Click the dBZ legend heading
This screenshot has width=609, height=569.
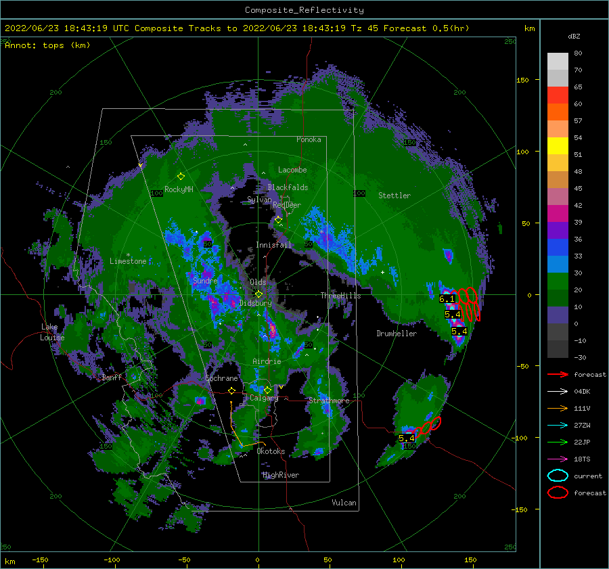574,37
